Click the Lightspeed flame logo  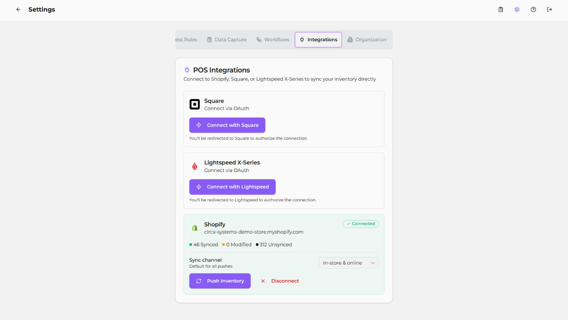click(195, 166)
